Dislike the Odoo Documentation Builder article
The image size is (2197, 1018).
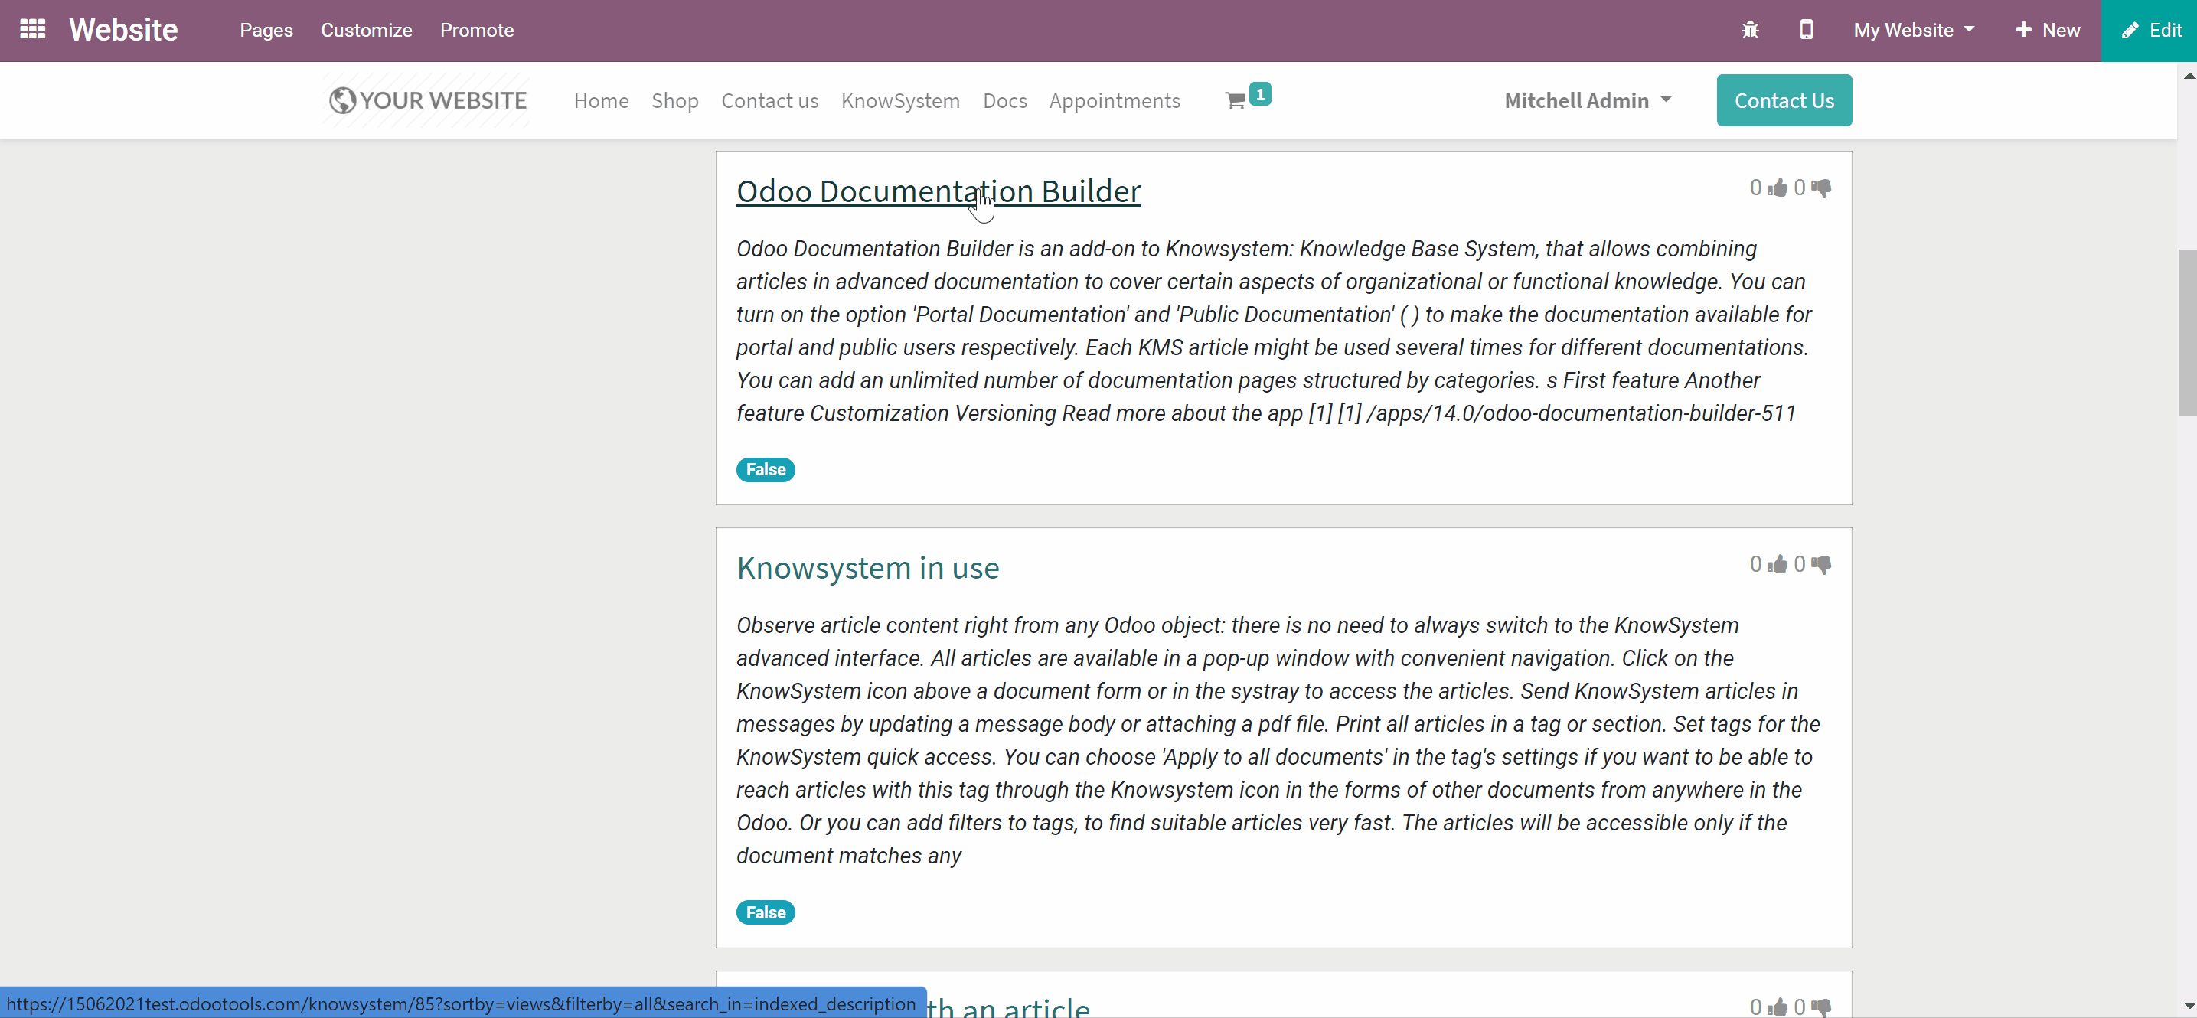[1821, 188]
